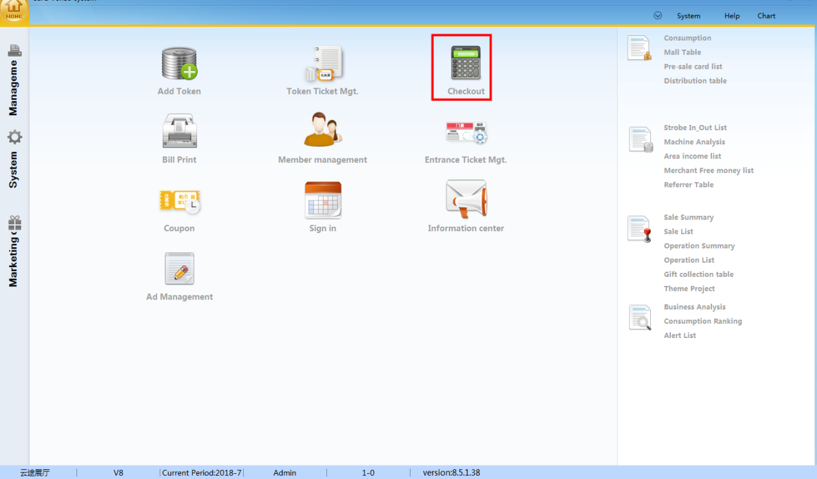Open the Referrer Table report
The image size is (817, 479).
[x=689, y=184]
